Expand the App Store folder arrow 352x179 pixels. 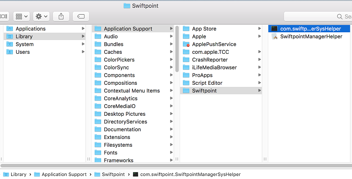tap(259, 28)
